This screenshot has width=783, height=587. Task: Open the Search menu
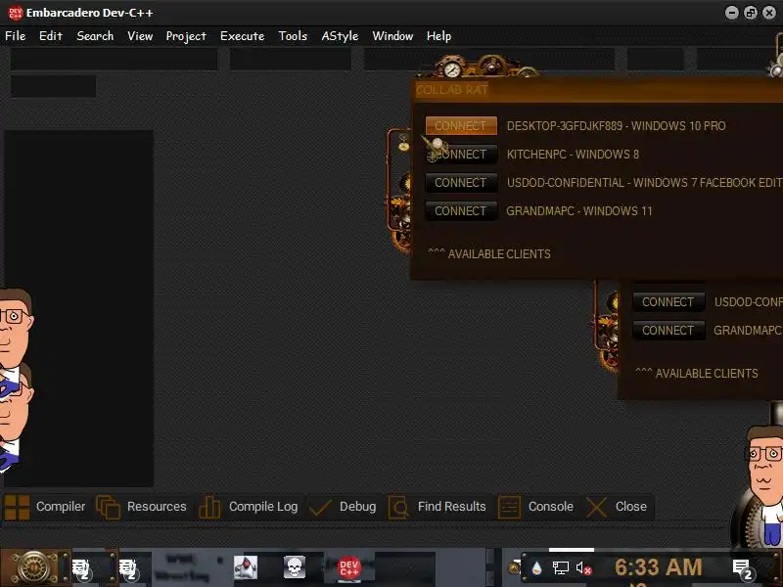point(95,36)
